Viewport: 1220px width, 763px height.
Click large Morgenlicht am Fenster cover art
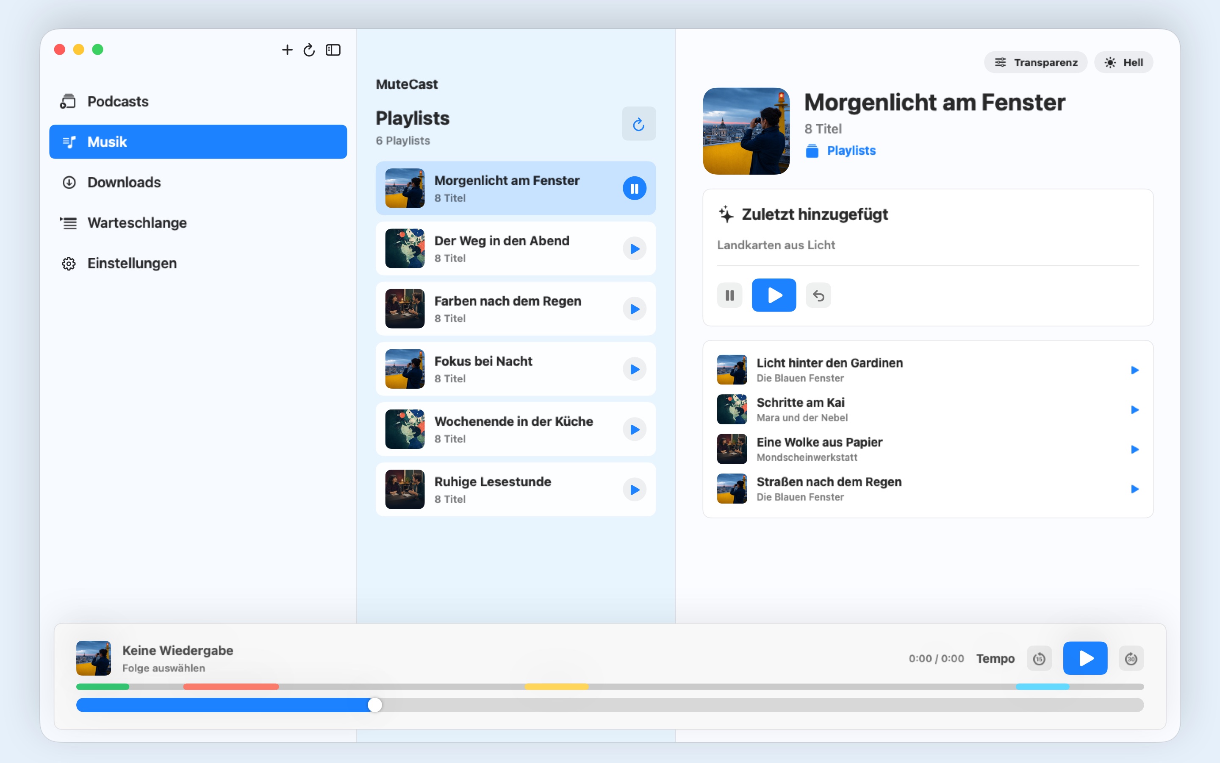tap(746, 131)
